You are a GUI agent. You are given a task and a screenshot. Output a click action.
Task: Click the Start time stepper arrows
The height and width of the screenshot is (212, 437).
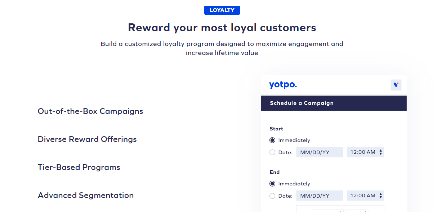[x=381, y=152]
